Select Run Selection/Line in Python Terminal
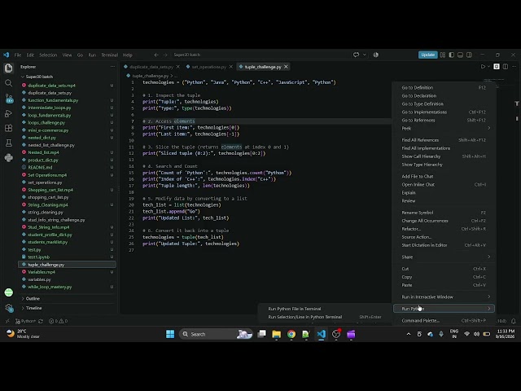521x391 pixels. [325, 317]
